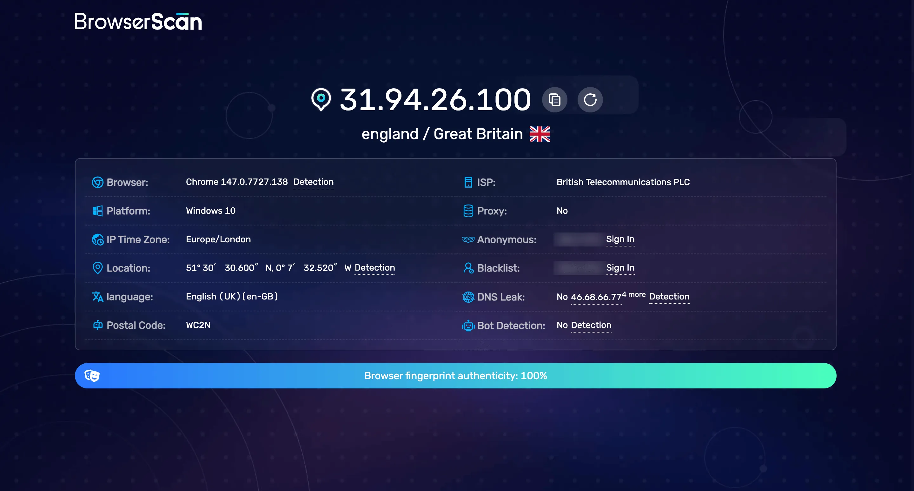Click the Proxy "No" value
The width and height of the screenshot is (914, 491).
(562, 211)
